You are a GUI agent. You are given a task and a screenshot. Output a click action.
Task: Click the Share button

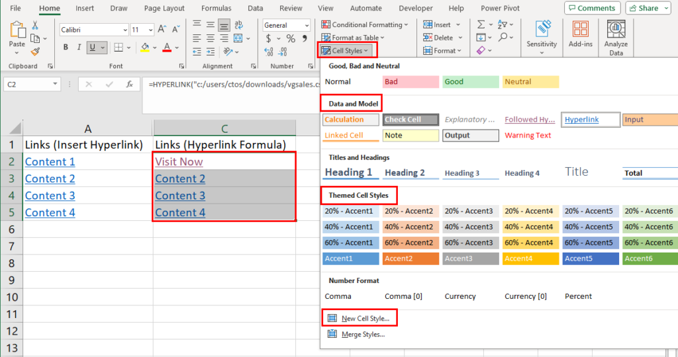pyautogui.click(x=648, y=8)
